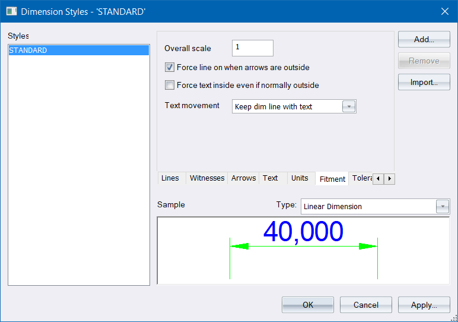Open the partially visible Tolerance tab

(361, 178)
